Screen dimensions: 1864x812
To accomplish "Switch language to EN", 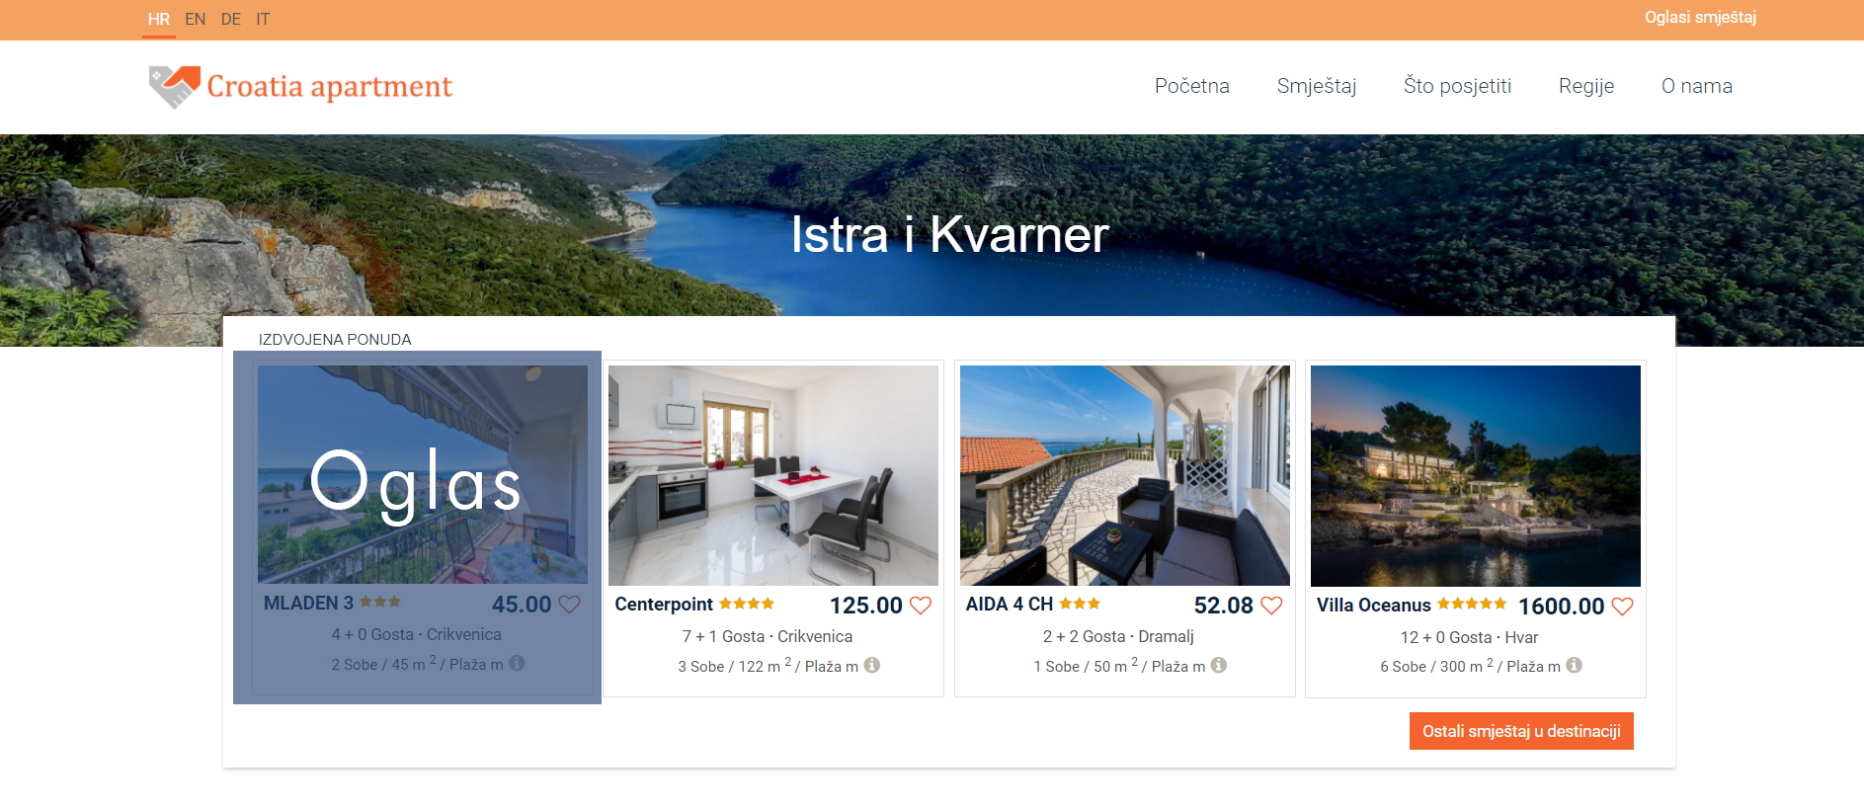I will 196,19.
